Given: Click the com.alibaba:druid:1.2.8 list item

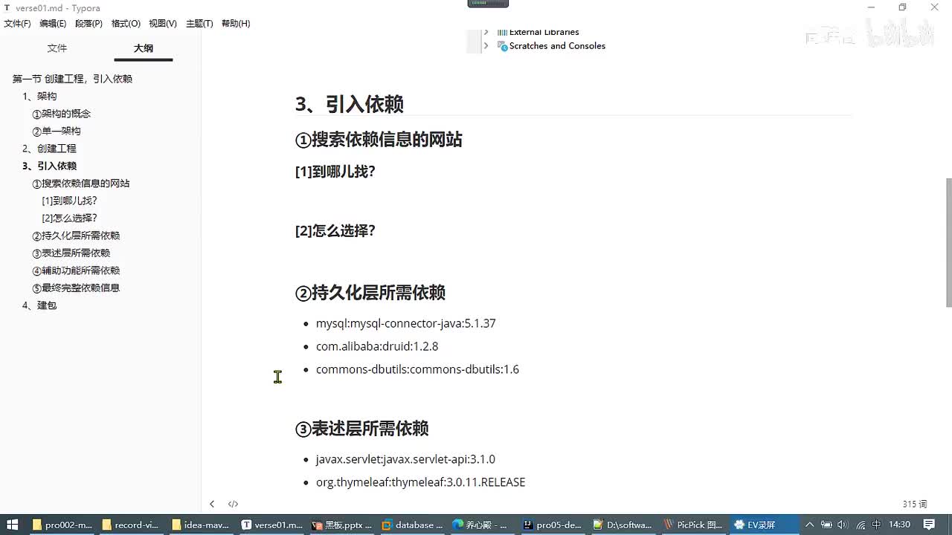Looking at the screenshot, I should [377, 346].
